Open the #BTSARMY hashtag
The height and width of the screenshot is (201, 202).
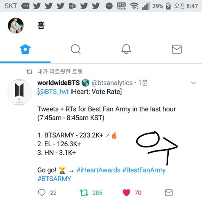pyautogui.click(x=54, y=179)
